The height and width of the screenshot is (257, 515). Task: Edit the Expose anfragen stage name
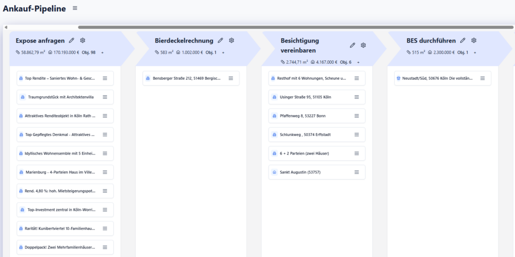pos(71,41)
